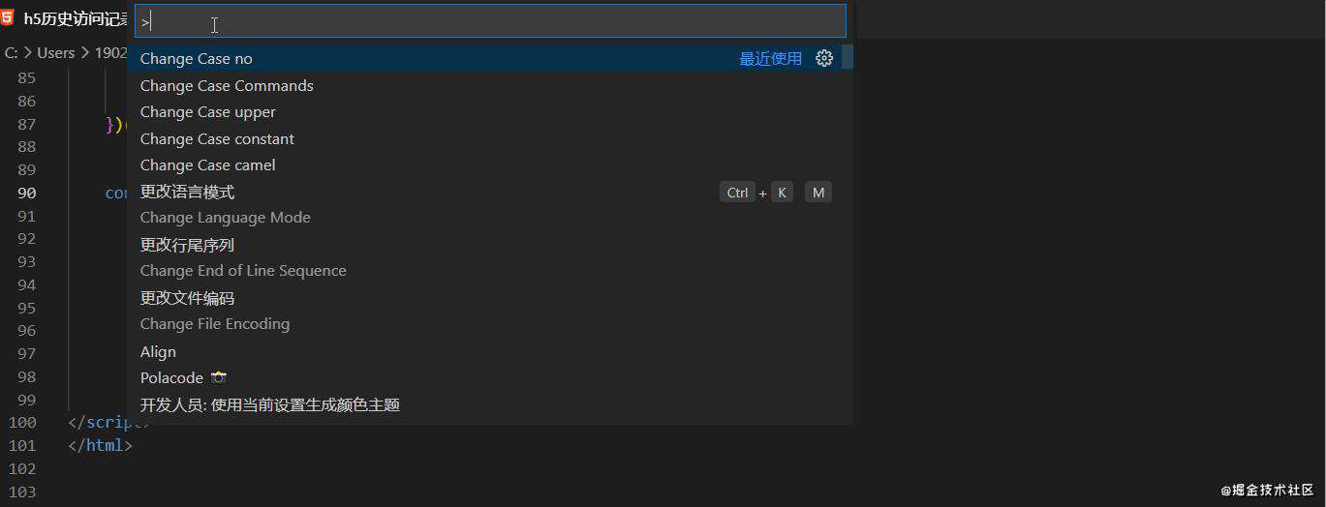Click line number 103 in the gutter
Screen dimensions: 1326x507
click(x=23, y=492)
